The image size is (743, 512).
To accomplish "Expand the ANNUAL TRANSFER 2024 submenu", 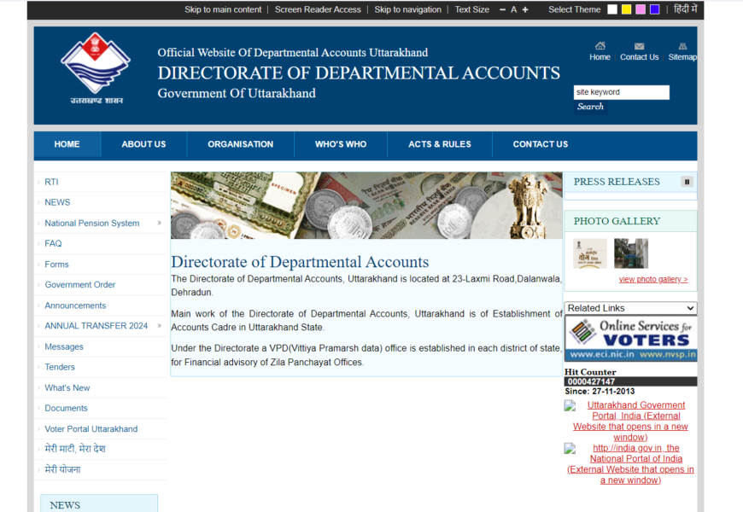I will pos(159,326).
